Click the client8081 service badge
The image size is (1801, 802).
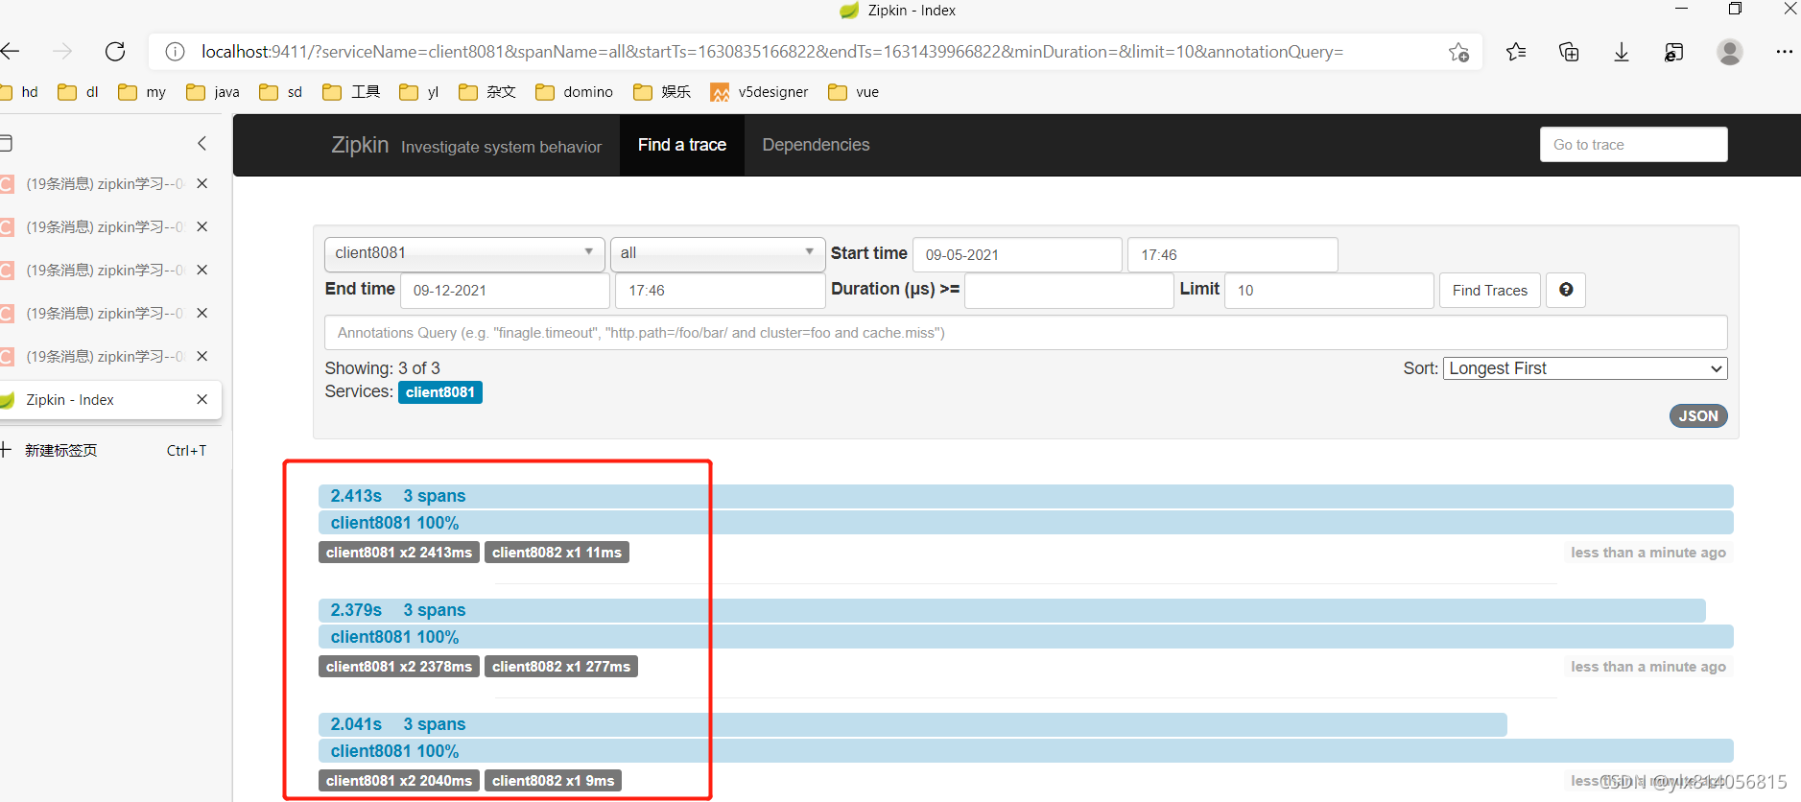pyautogui.click(x=440, y=392)
